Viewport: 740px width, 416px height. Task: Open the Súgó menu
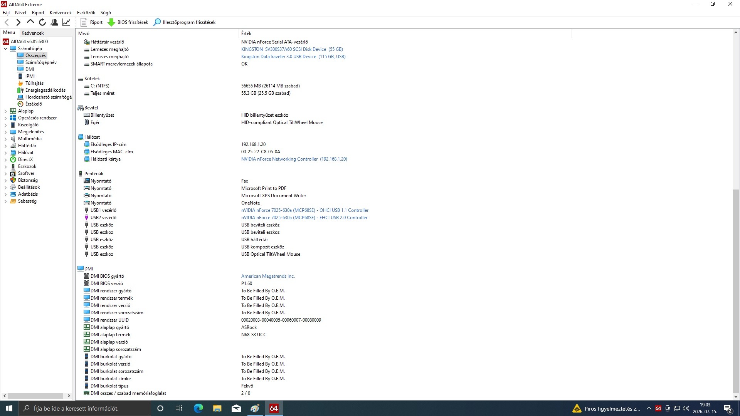(106, 13)
